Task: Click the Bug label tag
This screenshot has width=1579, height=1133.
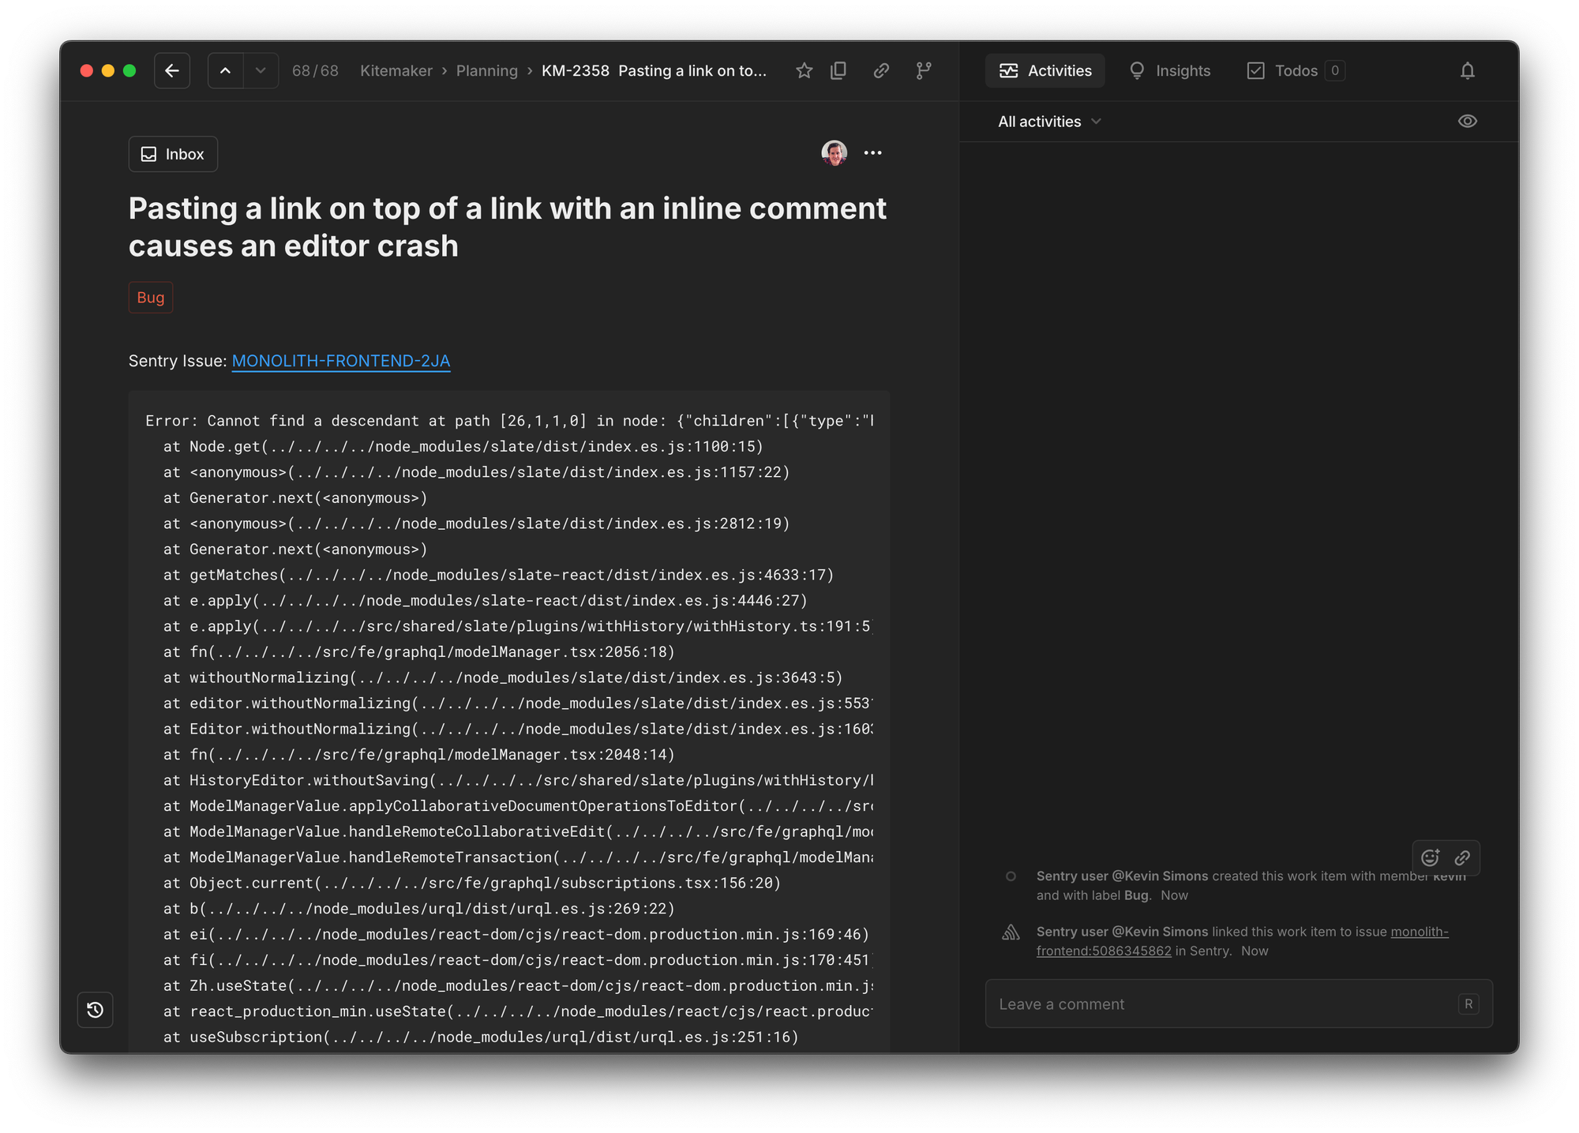Action: 151,298
